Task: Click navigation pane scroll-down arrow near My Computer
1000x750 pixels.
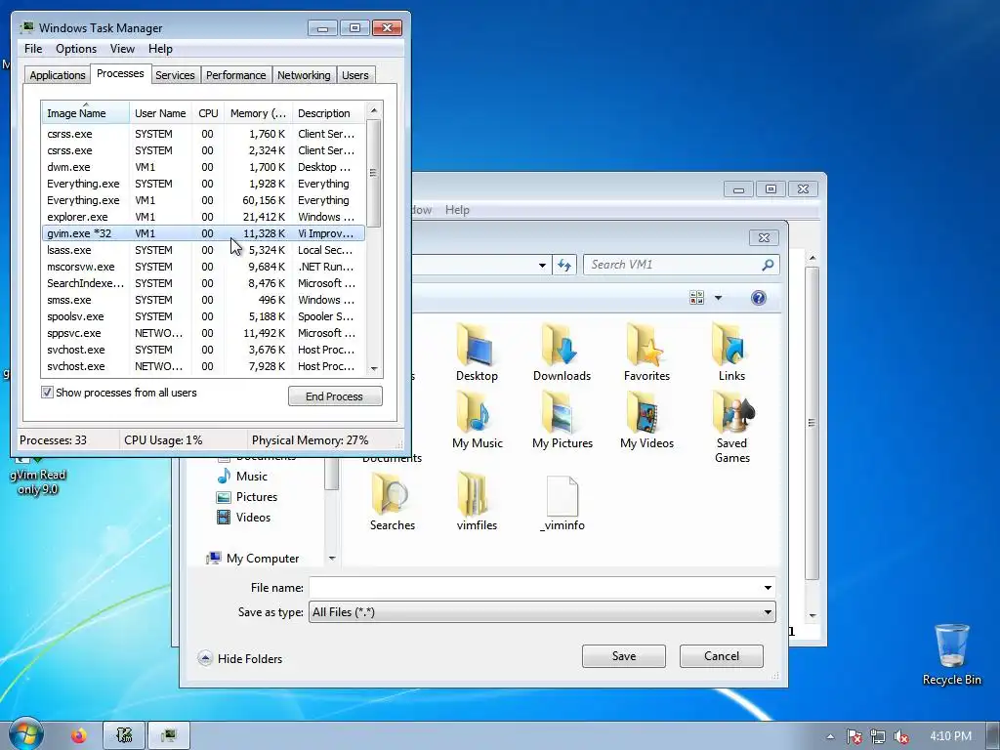Action: [x=332, y=559]
